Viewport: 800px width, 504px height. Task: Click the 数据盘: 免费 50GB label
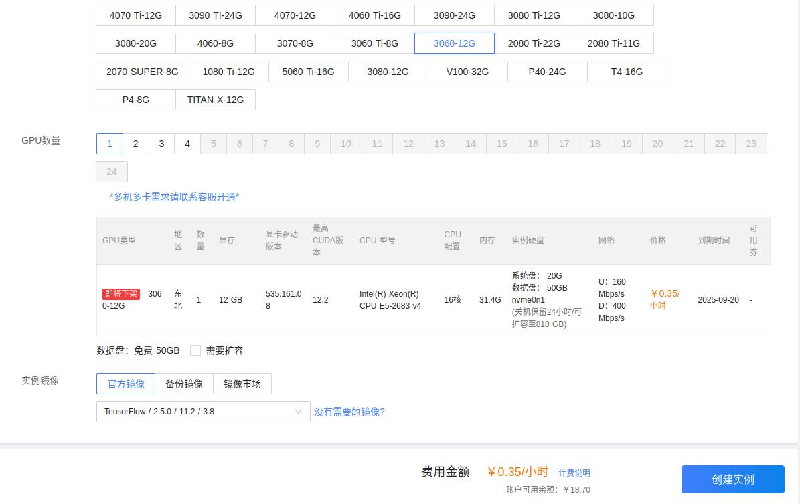139,350
